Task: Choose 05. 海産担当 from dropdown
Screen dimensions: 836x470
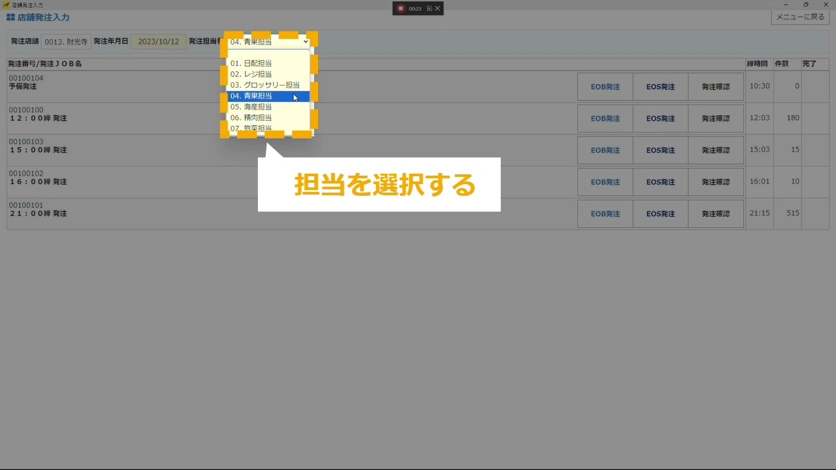Action: (x=251, y=107)
